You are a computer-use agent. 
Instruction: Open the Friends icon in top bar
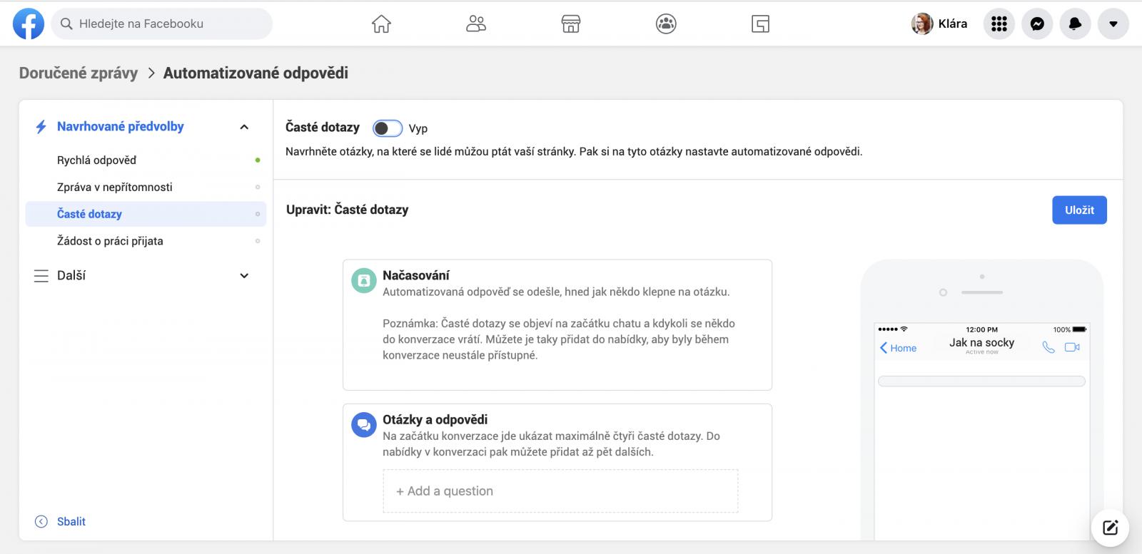(476, 24)
